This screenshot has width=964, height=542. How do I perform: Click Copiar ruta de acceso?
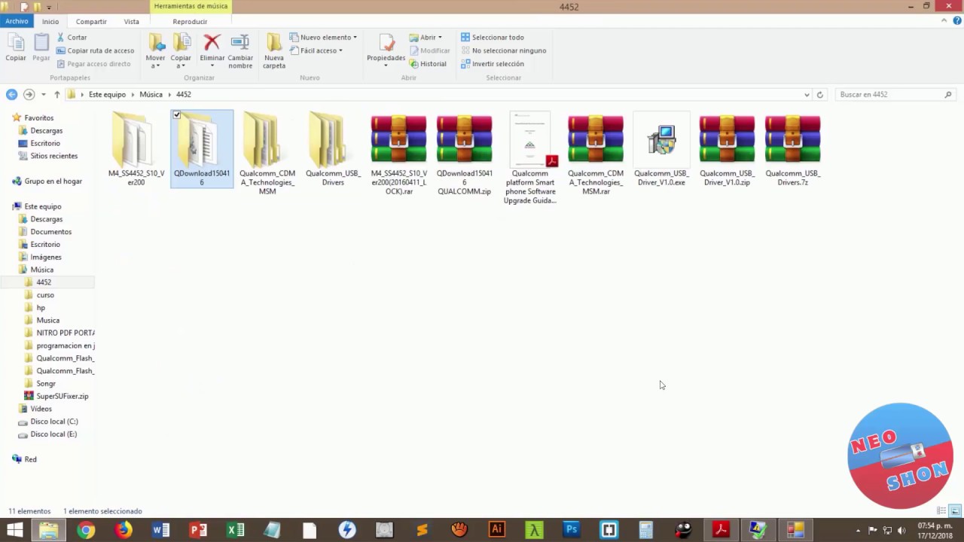click(x=95, y=50)
